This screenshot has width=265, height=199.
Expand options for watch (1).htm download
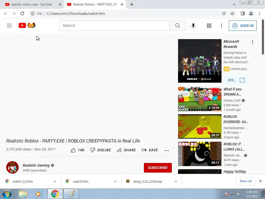(55, 181)
